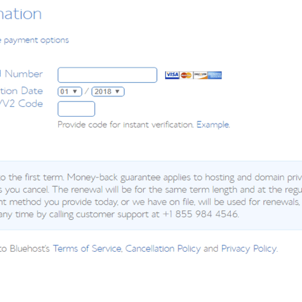Click the arrow beside the 01 month value
The image size is (302, 302).
click(x=75, y=91)
